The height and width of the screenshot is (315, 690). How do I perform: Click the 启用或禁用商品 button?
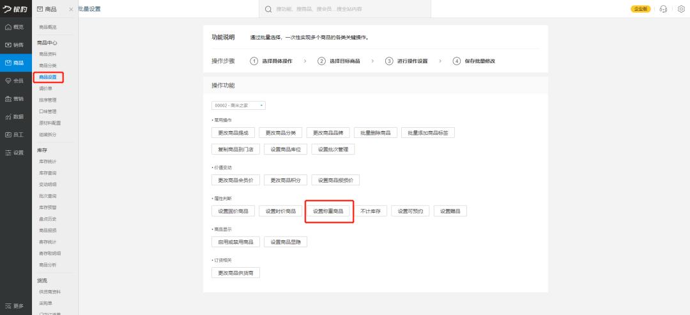235,242
